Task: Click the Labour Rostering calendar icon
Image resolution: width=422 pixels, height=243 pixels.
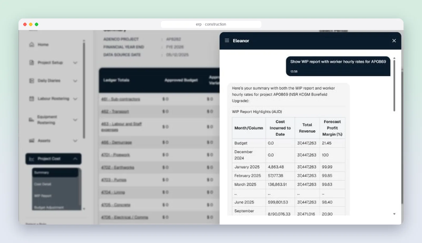Action: tap(32, 99)
